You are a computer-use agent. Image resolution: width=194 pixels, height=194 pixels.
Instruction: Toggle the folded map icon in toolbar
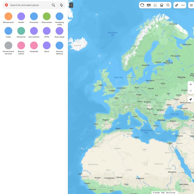click(x=149, y=5)
